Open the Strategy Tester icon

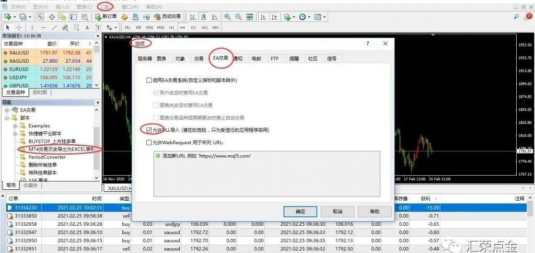click(x=85, y=17)
